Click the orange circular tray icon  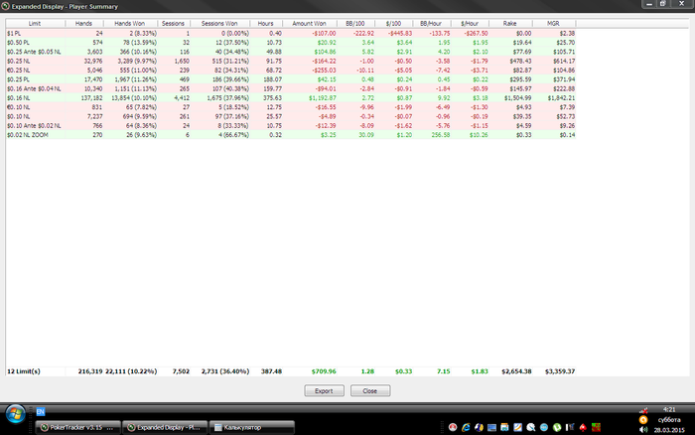[643, 419]
